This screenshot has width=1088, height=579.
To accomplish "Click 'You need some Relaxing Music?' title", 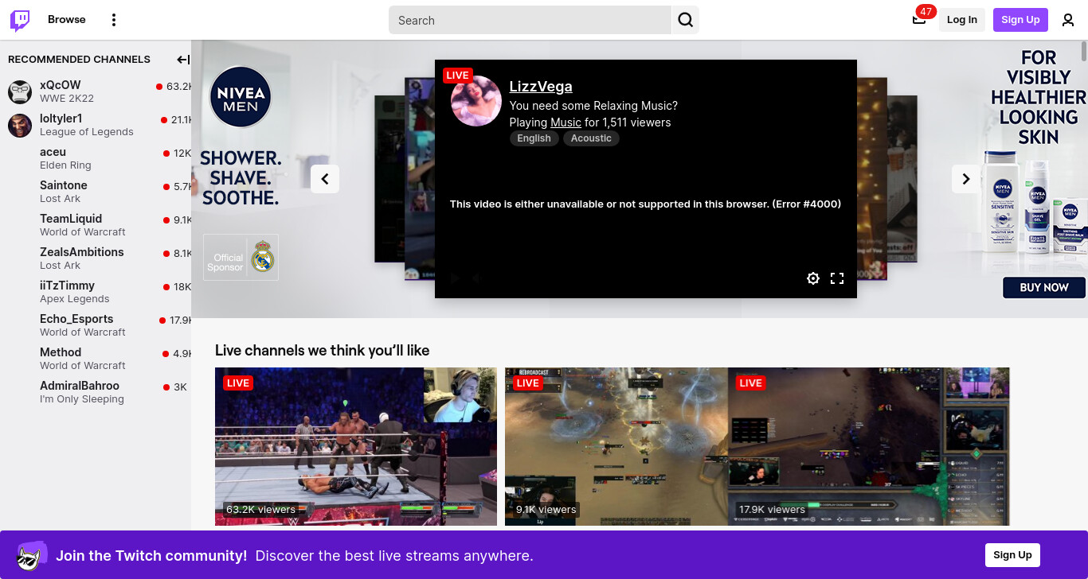I will pos(593,106).
